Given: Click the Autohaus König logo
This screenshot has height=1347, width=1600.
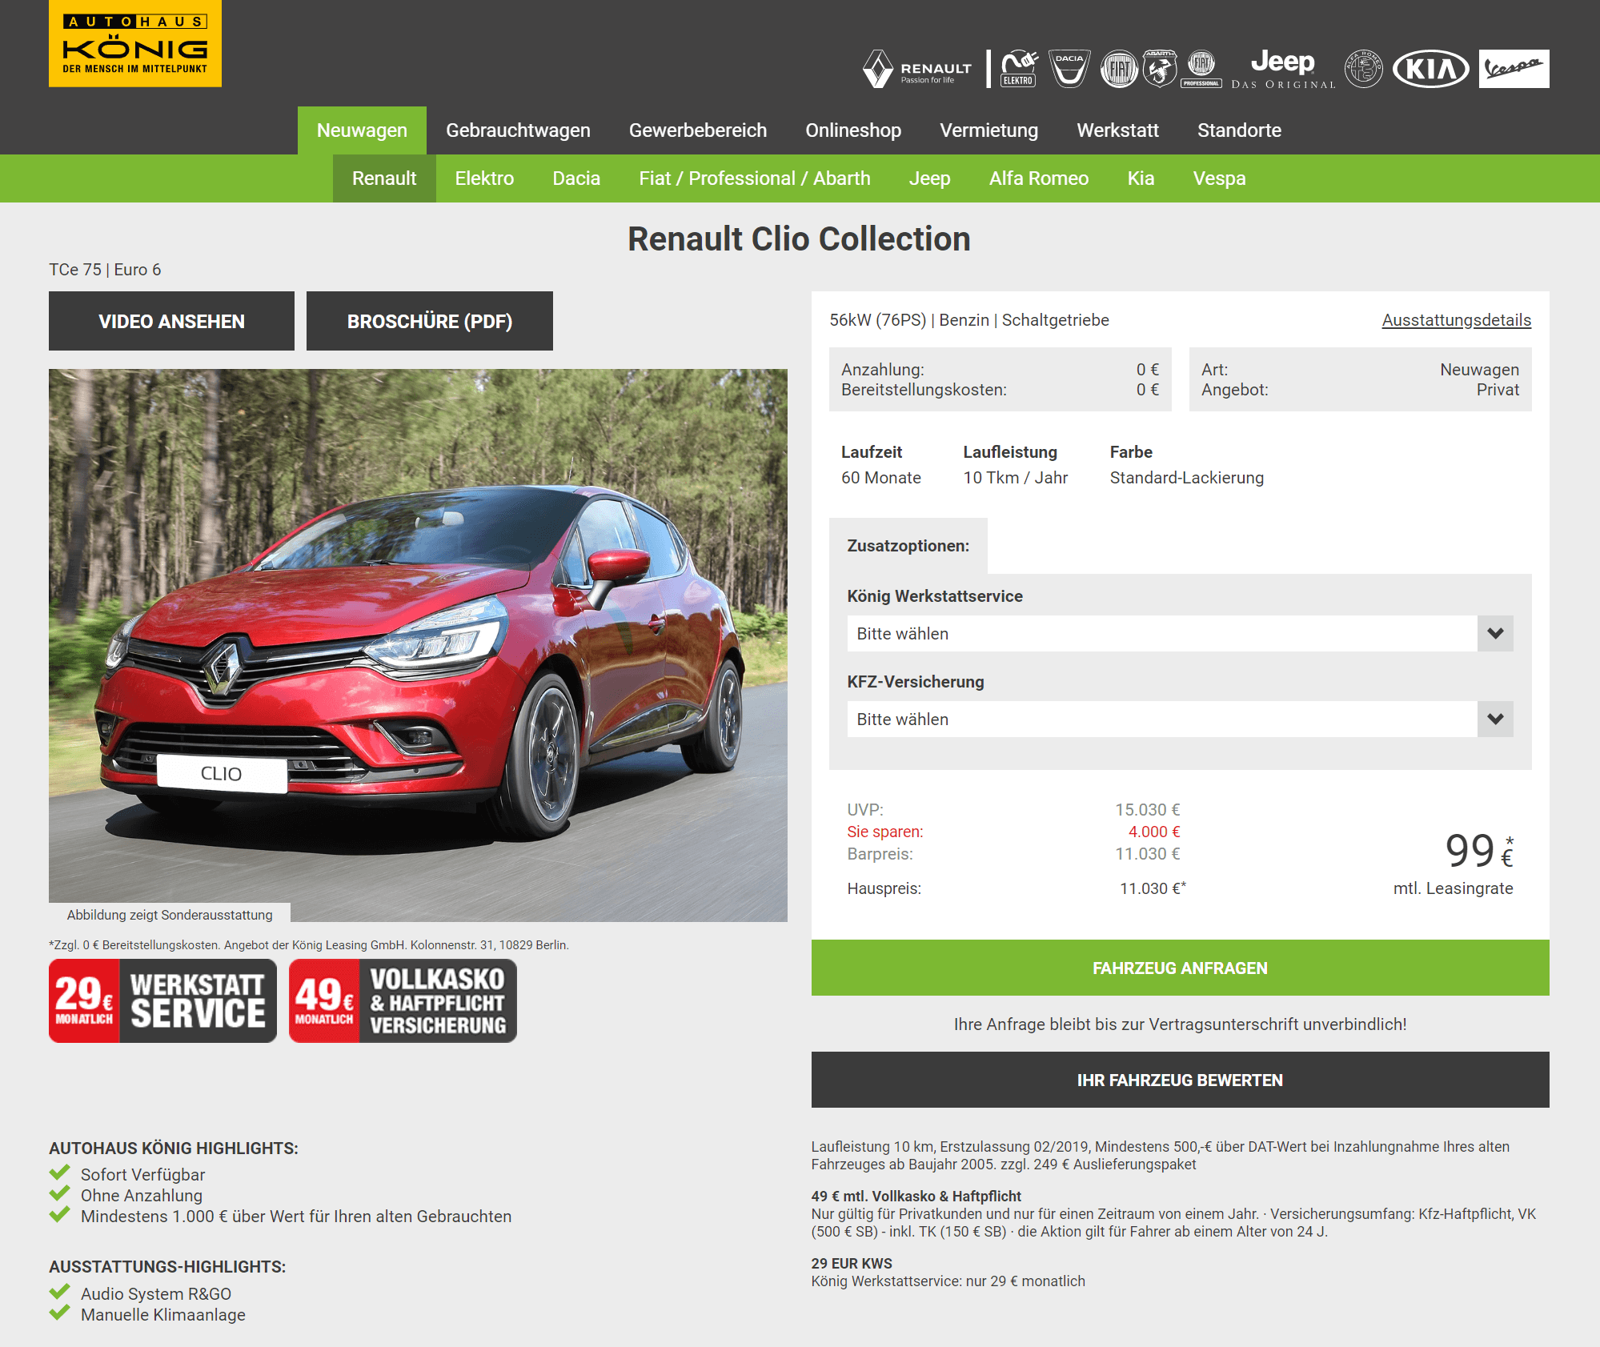Looking at the screenshot, I should click(135, 43).
